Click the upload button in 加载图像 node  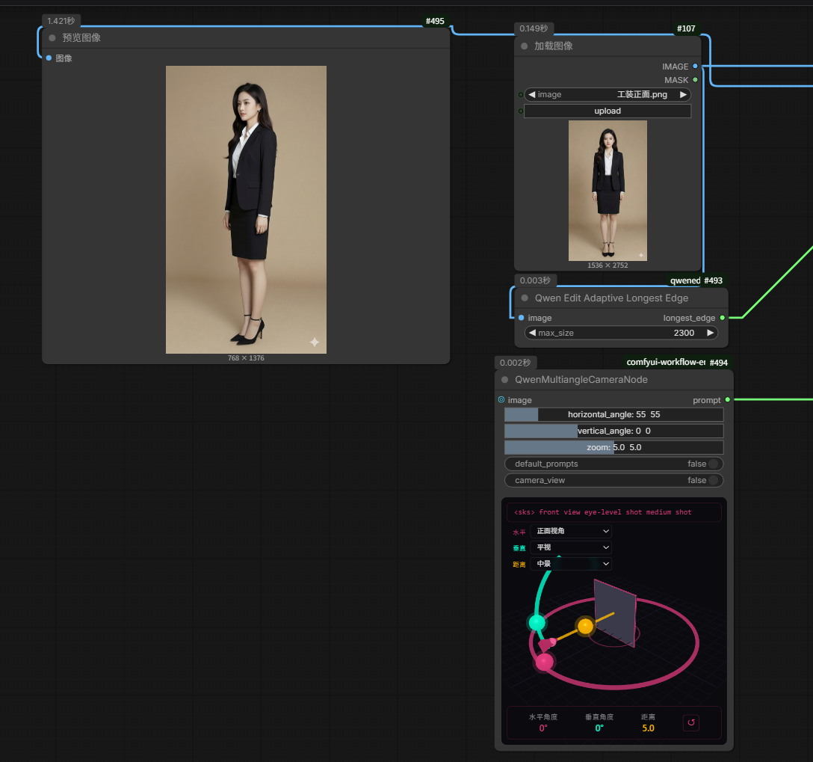coord(608,111)
